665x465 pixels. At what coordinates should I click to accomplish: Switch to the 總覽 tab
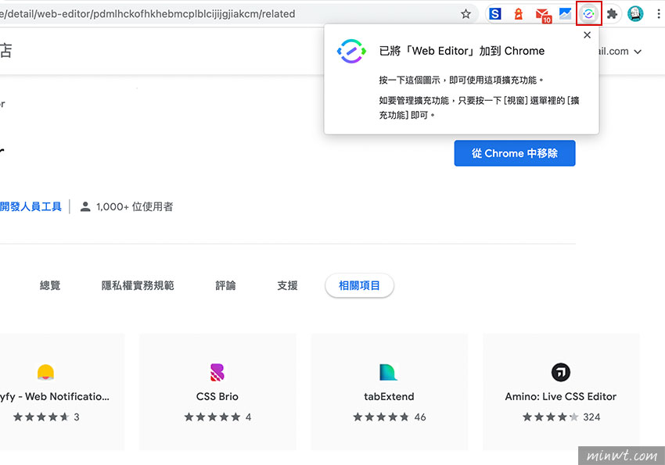pyautogui.click(x=50, y=286)
